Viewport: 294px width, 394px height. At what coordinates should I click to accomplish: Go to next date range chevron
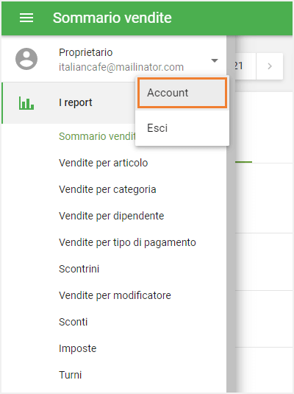[270, 66]
